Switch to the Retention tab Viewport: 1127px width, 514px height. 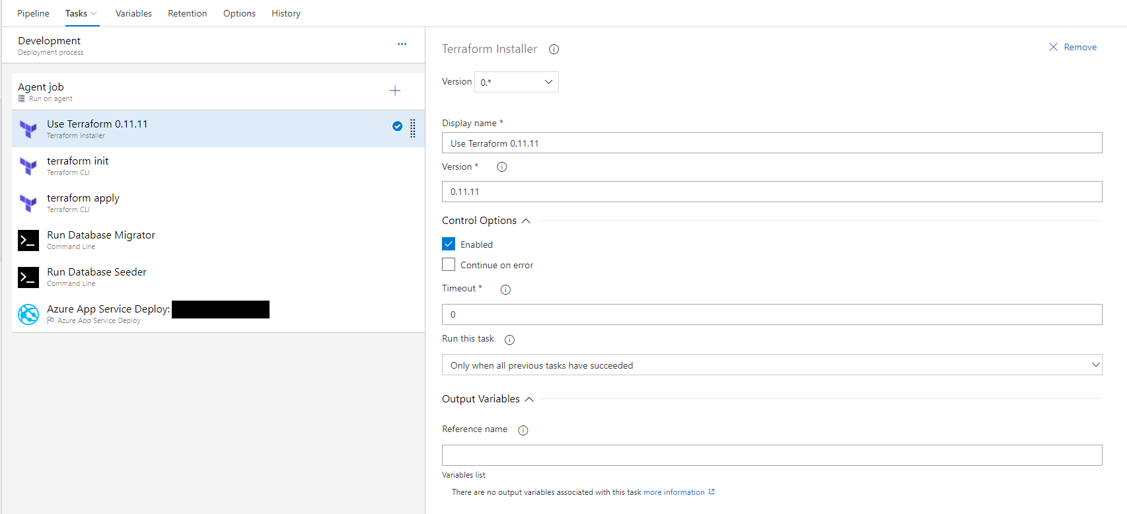click(187, 13)
